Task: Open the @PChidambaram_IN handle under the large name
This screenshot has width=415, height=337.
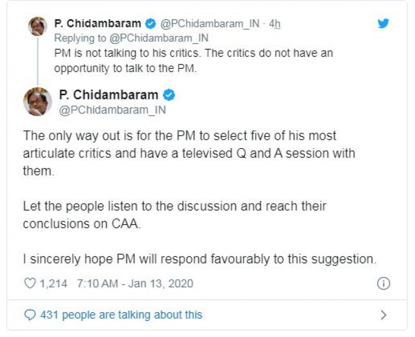Action: tap(112, 110)
